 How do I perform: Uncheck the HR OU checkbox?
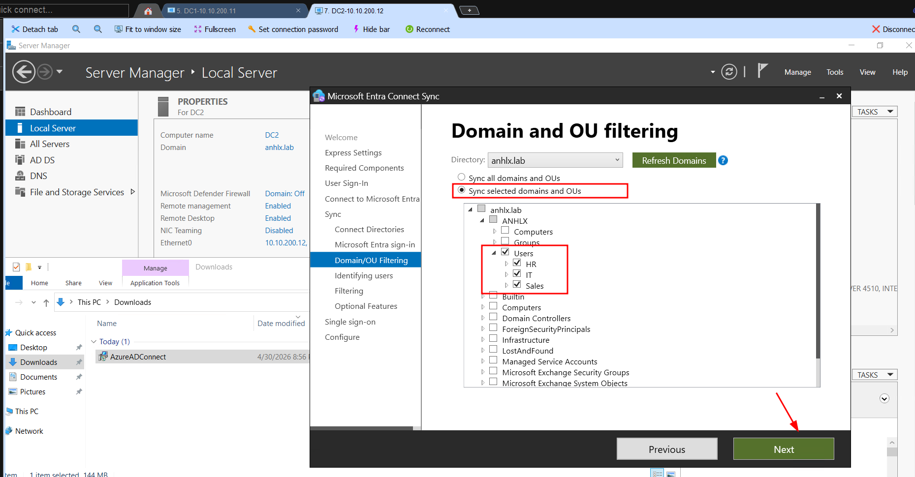click(x=517, y=263)
